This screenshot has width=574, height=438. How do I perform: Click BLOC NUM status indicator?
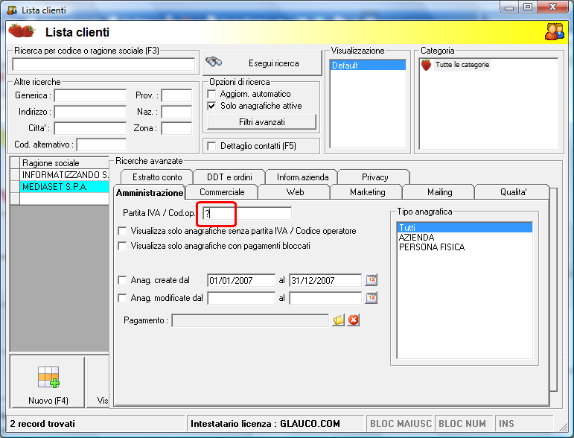[x=462, y=424]
